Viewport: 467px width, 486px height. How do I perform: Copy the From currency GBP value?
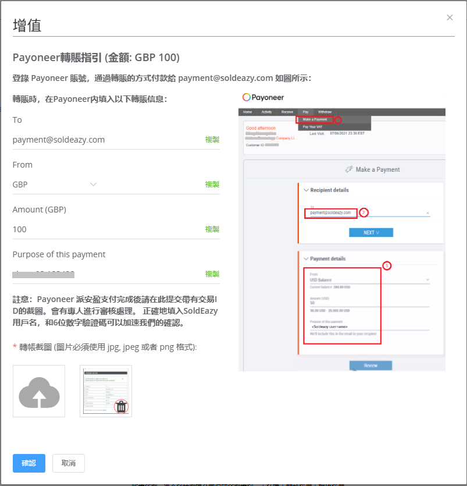point(212,185)
